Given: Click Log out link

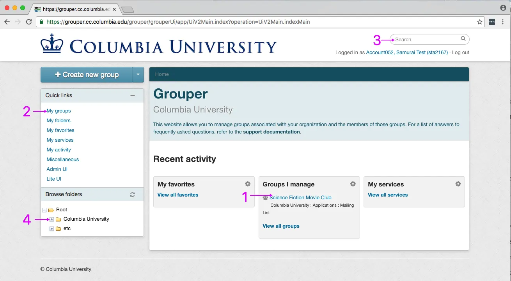Looking at the screenshot, I should (x=461, y=53).
